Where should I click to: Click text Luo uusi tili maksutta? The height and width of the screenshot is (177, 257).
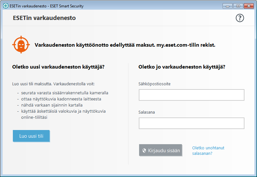click(x=32, y=84)
